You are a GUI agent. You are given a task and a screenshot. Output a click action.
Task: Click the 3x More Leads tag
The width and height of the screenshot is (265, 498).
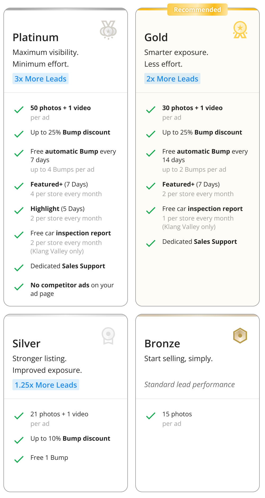click(41, 79)
